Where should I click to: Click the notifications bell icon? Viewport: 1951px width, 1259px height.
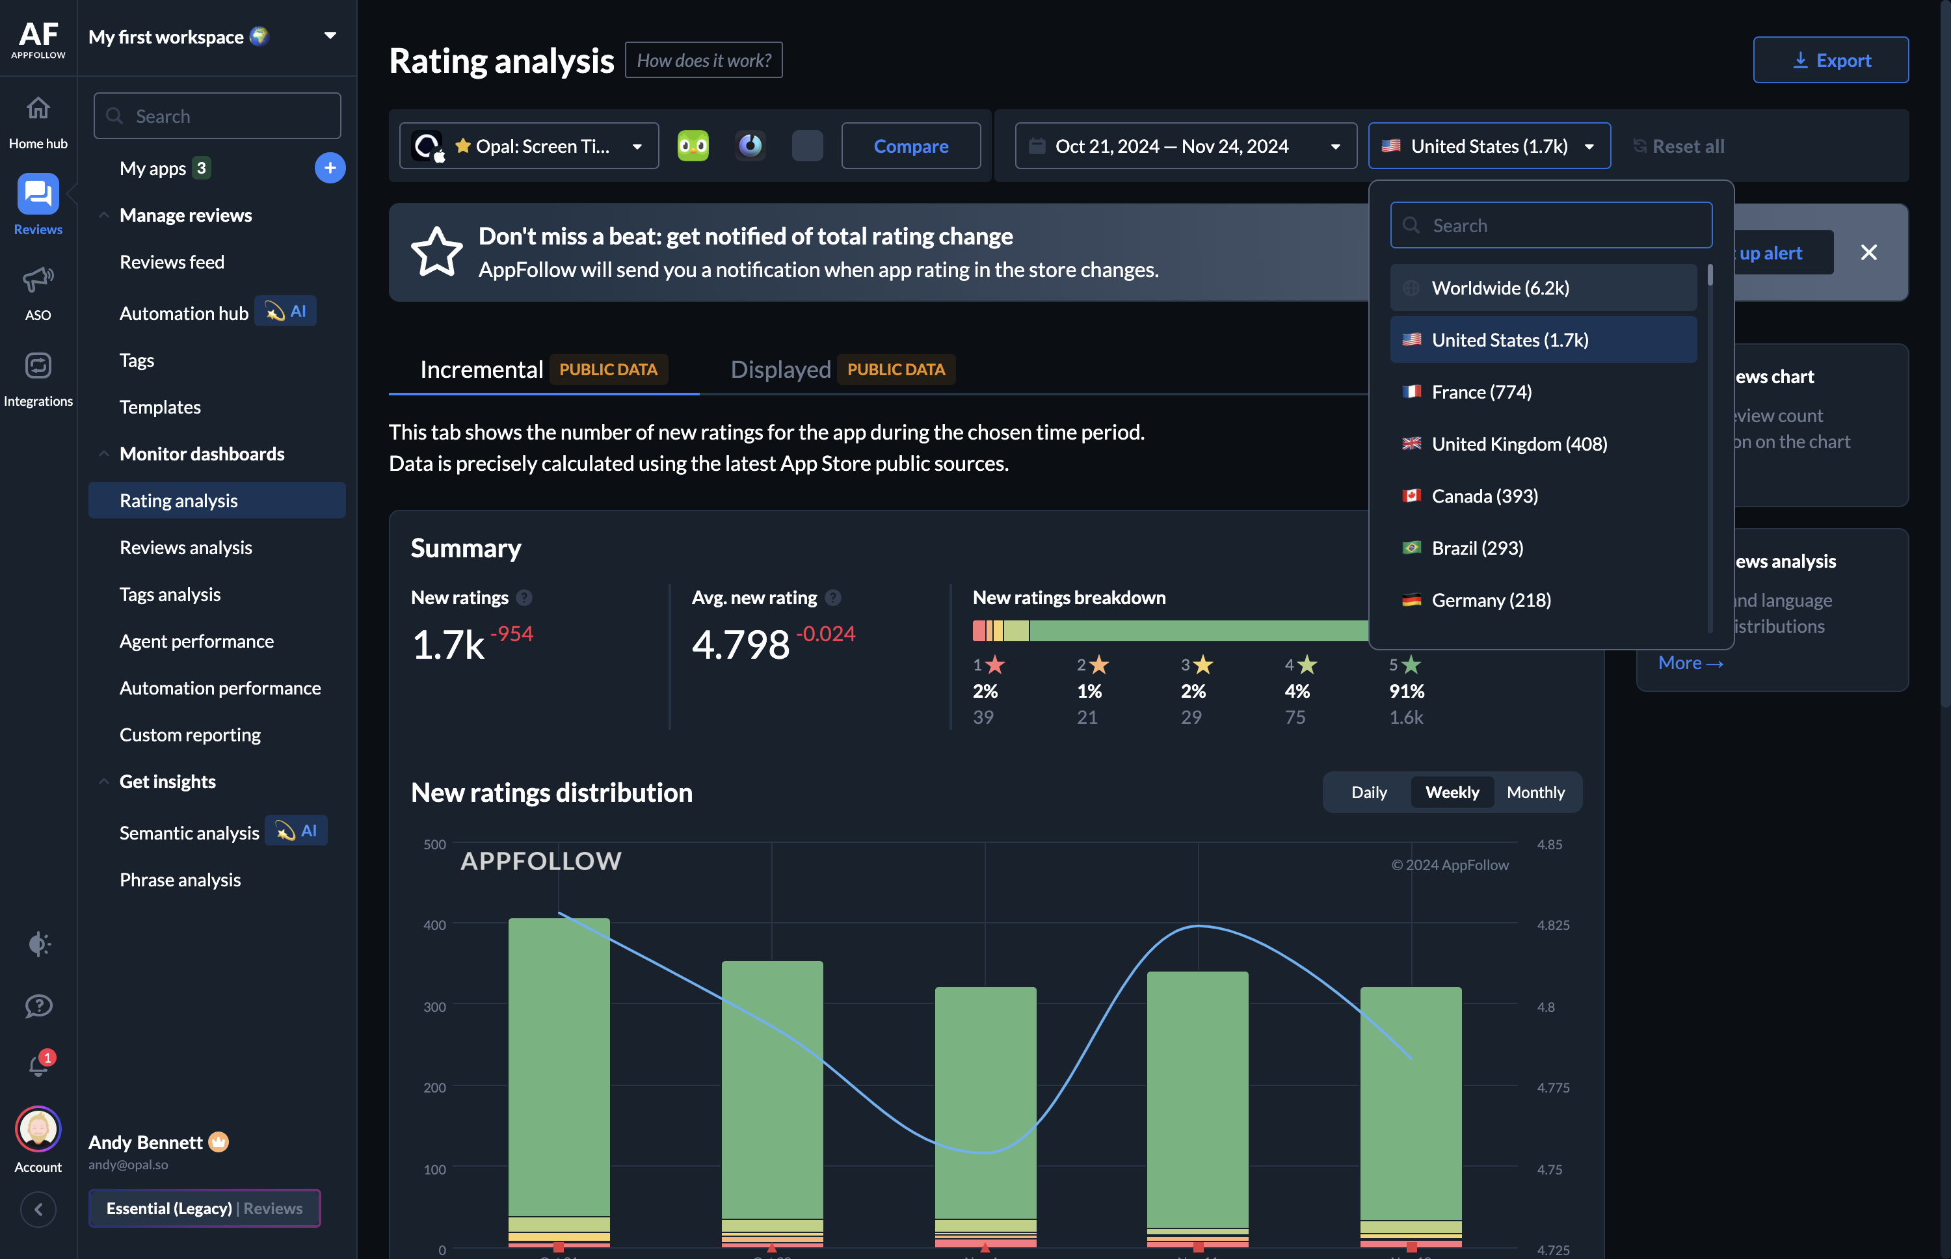(38, 1065)
